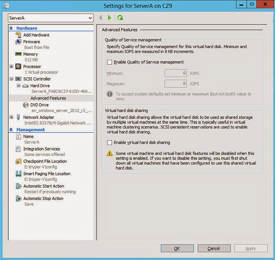This screenshot has height=260, width=275.
Task: Select the DVD Drive item
Action: [x=39, y=105]
